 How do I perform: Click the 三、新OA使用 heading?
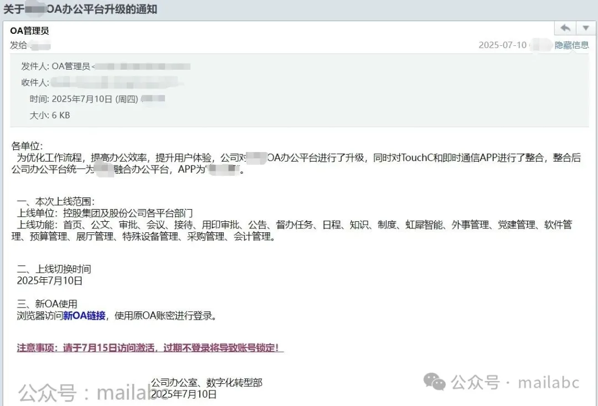[x=47, y=304]
